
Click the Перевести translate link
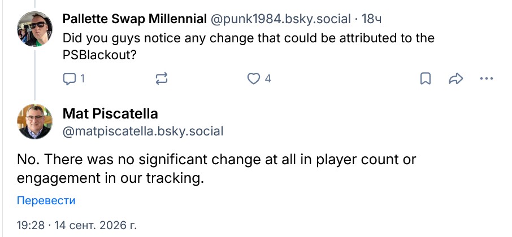point(46,200)
